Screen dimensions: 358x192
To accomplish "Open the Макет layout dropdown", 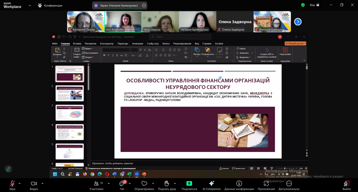I will point(87,49).
